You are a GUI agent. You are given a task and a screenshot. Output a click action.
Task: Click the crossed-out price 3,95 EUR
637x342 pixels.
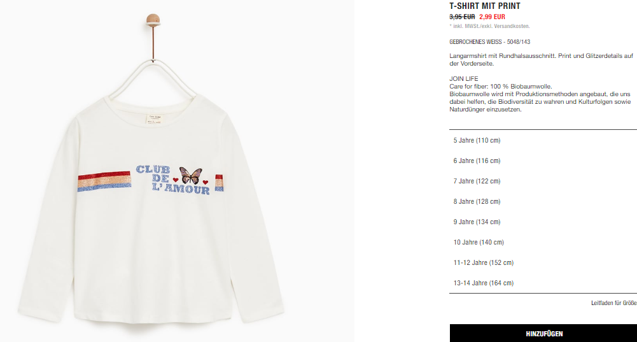462,17
